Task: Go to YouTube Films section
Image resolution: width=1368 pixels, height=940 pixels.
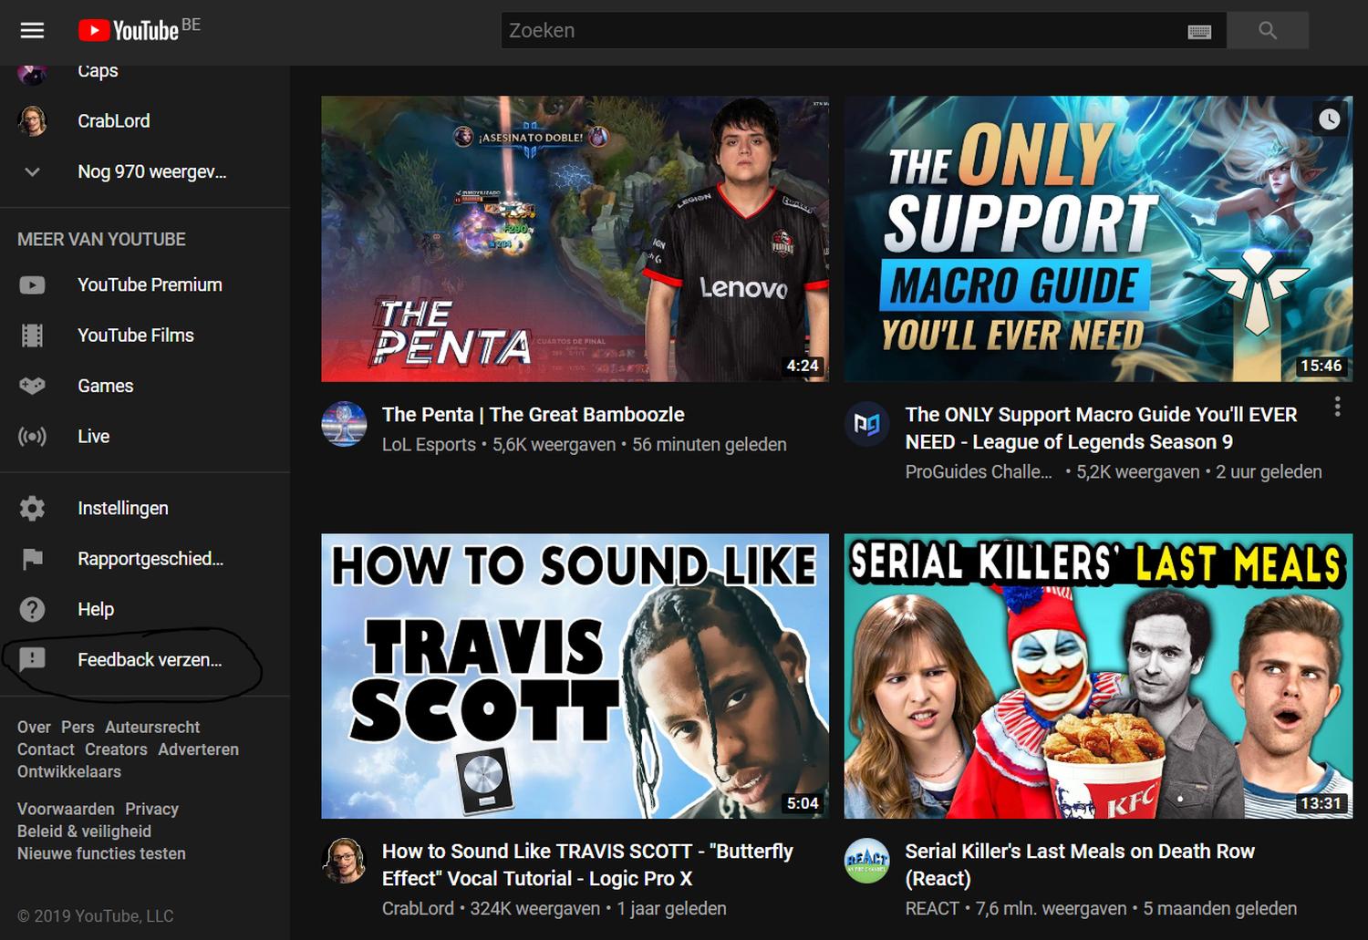Action: tap(135, 336)
